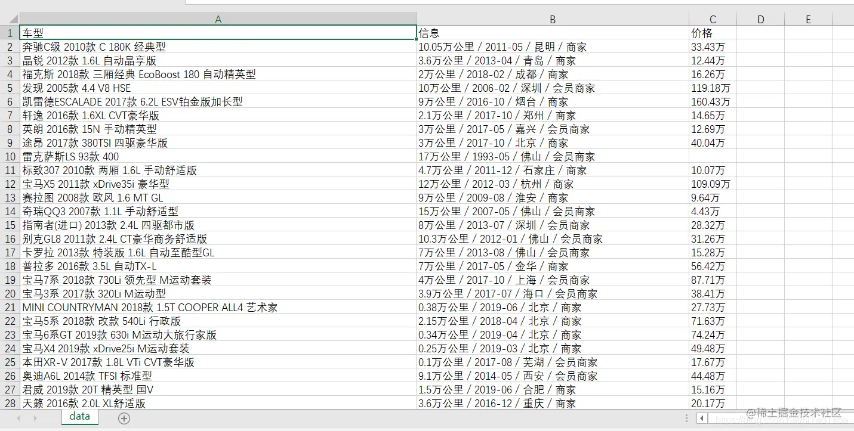This screenshot has width=854, height=431.
Task: Click the previous sheet navigation arrow
Action: pos(19,418)
